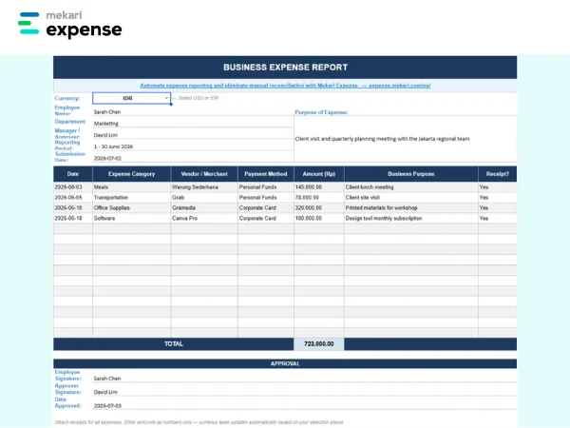The width and height of the screenshot is (570, 428).
Task: Click the 'BUSINESS EXPENSE REPORT' title
Action: pyautogui.click(x=285, y=68)
